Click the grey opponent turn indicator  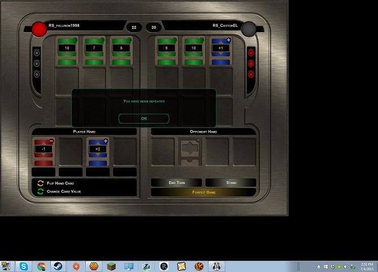point(249,28)
